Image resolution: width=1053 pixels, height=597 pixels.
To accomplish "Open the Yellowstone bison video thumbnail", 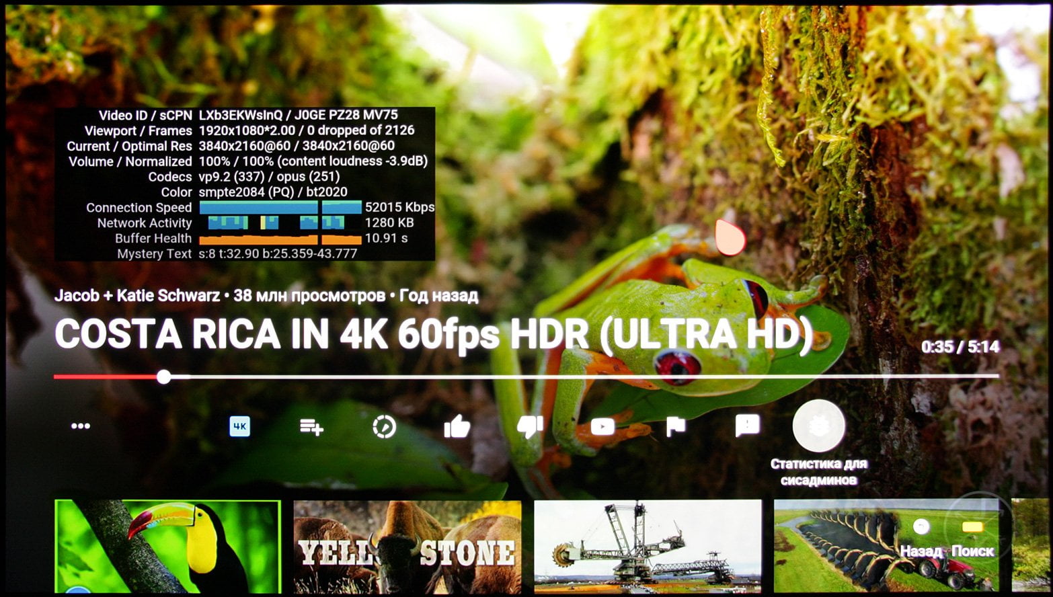I will pos(407,547).
